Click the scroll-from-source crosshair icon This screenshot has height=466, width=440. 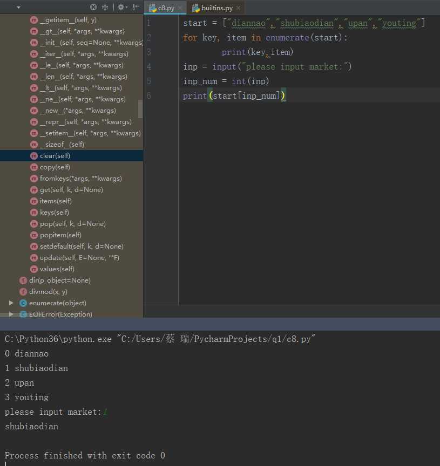tap(93, 7)
